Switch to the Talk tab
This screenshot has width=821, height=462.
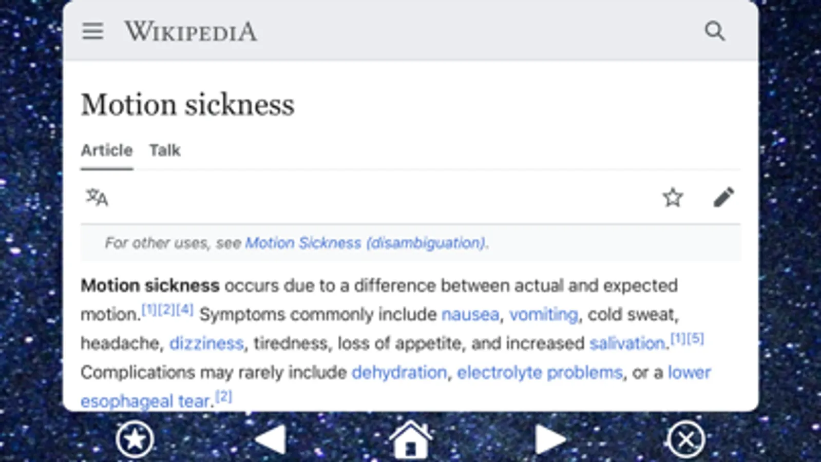click(x=165, y=150)
